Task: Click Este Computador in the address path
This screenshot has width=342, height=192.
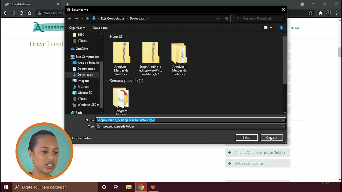Action: pos(112,19)
